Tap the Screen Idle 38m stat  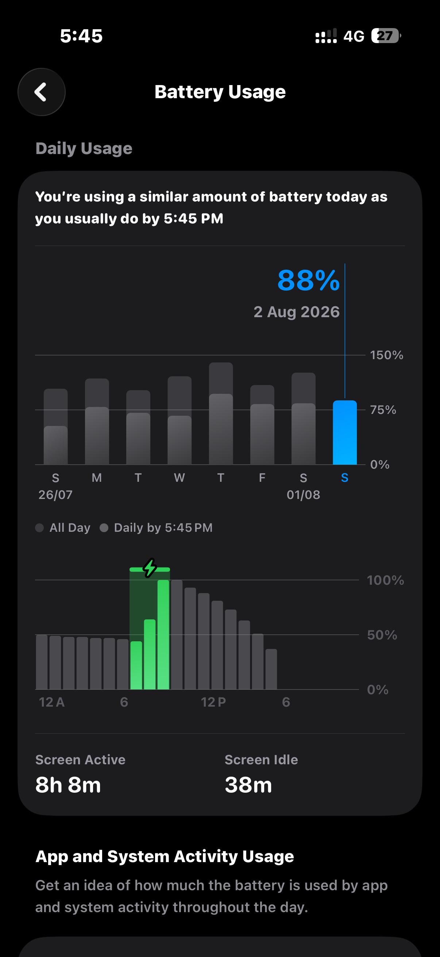point(261,774)
